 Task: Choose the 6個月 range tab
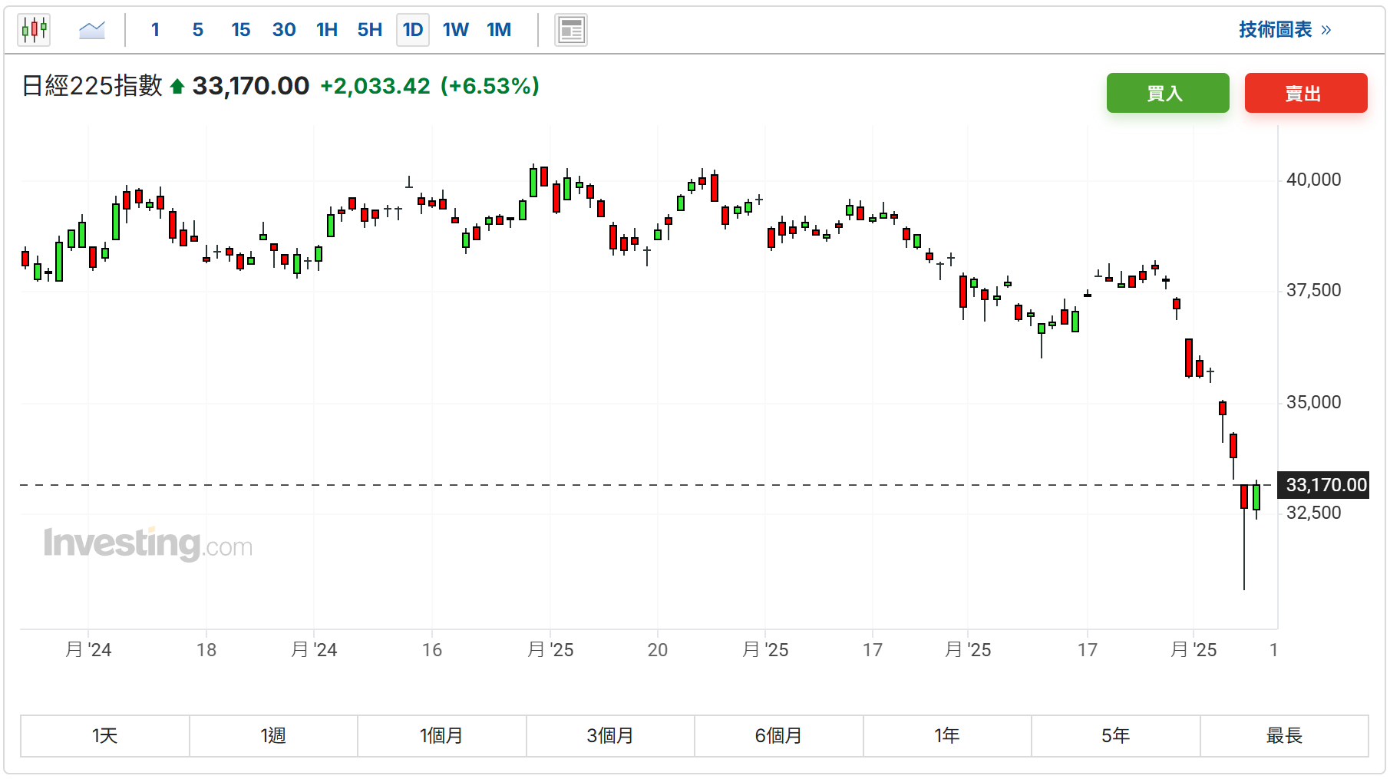(x=779, y=736)
